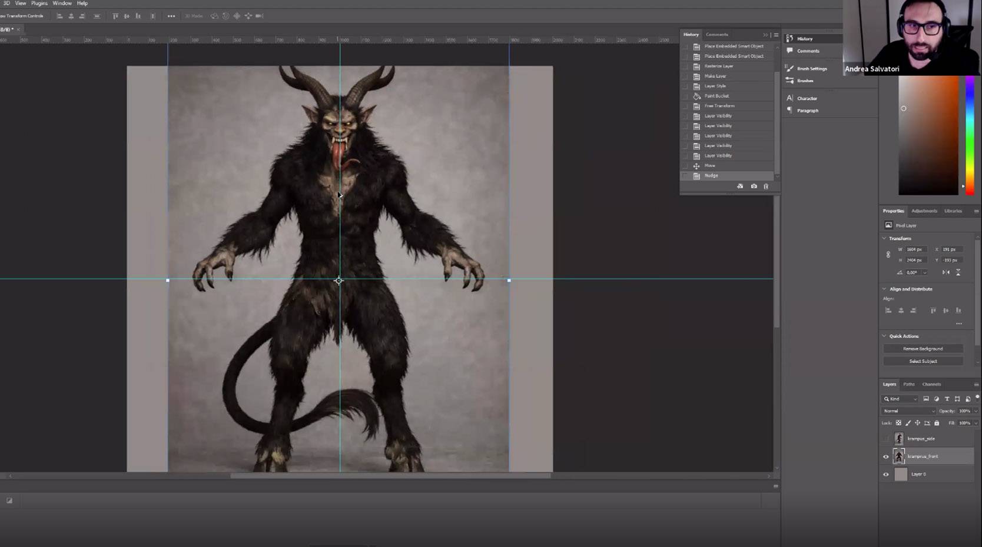Click the History panel trash delete icon
This screenshot has width=982, height=547.
(766, 186)
